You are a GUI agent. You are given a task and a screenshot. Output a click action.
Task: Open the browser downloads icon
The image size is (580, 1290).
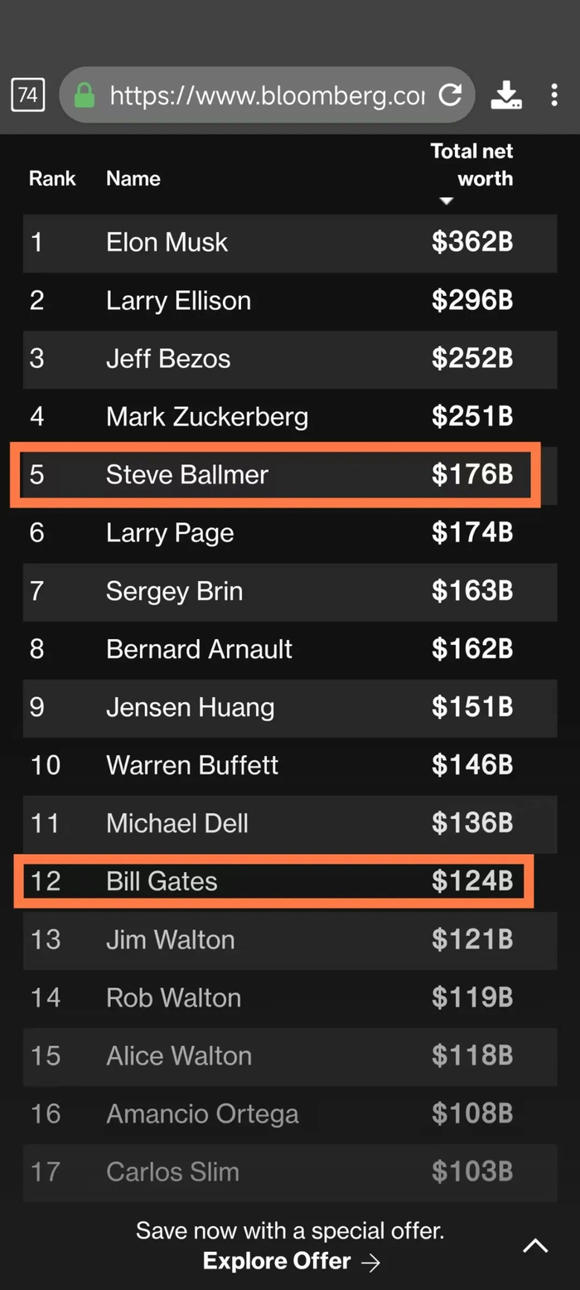pos(506,95)
